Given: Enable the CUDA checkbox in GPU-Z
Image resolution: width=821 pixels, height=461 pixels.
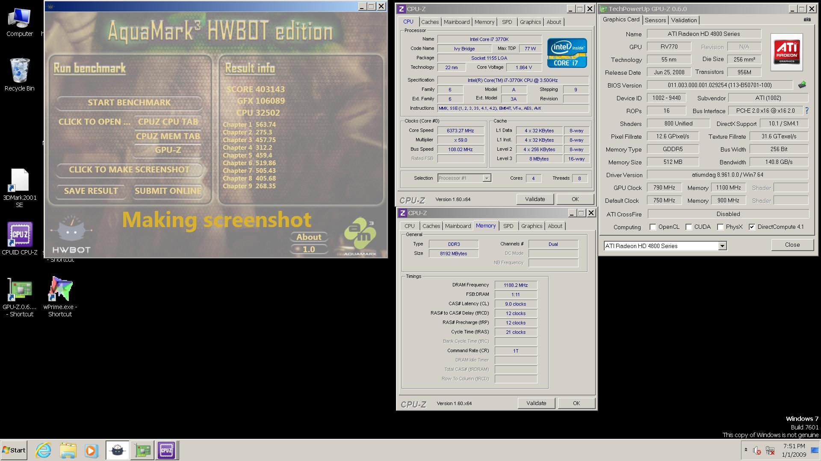Looking at the screenshot, I should coord(688,227).
